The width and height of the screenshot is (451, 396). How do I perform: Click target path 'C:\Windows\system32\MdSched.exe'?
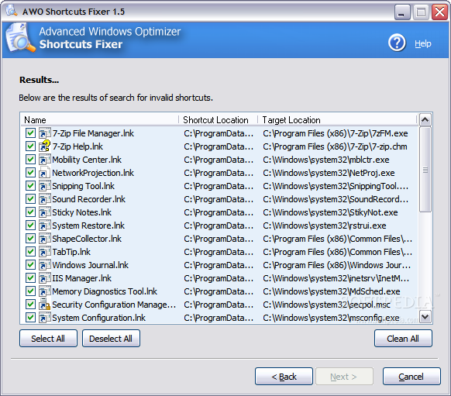point(332,291)
